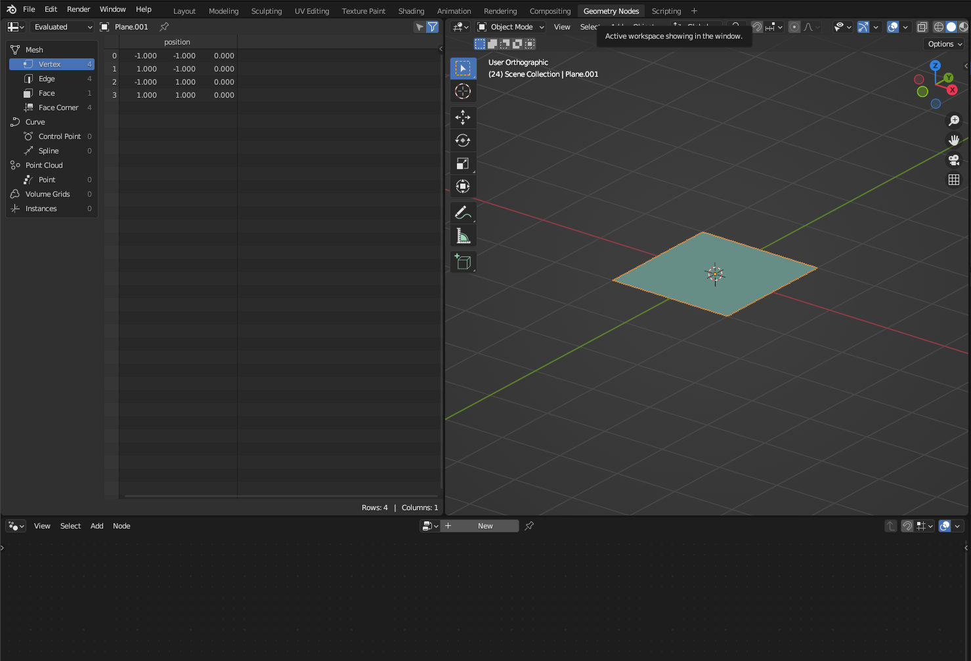Open the Evaluated object state dropdown
The width and height of the screenshot is (971, 661).
click(62, 27)
